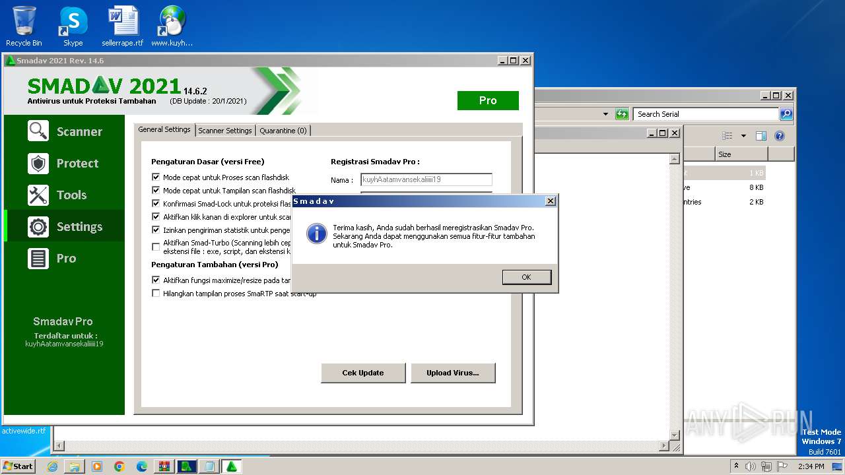Click the 2:34 PM taskbar clock
Viewport: 845px width, 475px height.
pyautogui.click(x=811, y=466)
